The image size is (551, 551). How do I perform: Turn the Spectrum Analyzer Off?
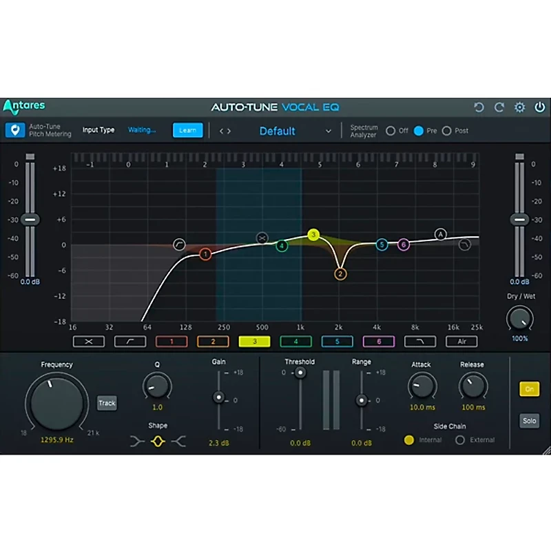[x=392, y=130]
